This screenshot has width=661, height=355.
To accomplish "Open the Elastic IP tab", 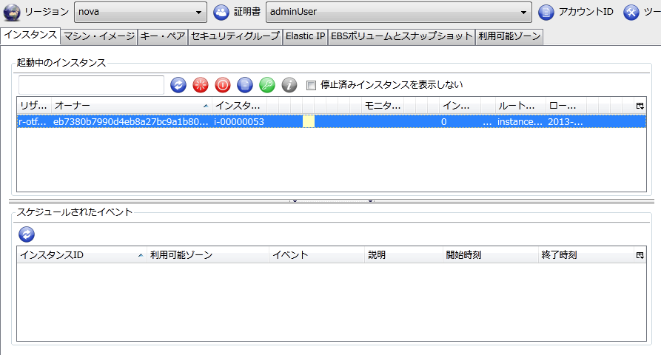I will 305,36.
